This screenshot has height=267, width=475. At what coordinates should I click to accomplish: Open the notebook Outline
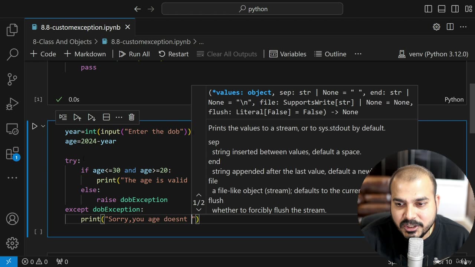point(330,54)
